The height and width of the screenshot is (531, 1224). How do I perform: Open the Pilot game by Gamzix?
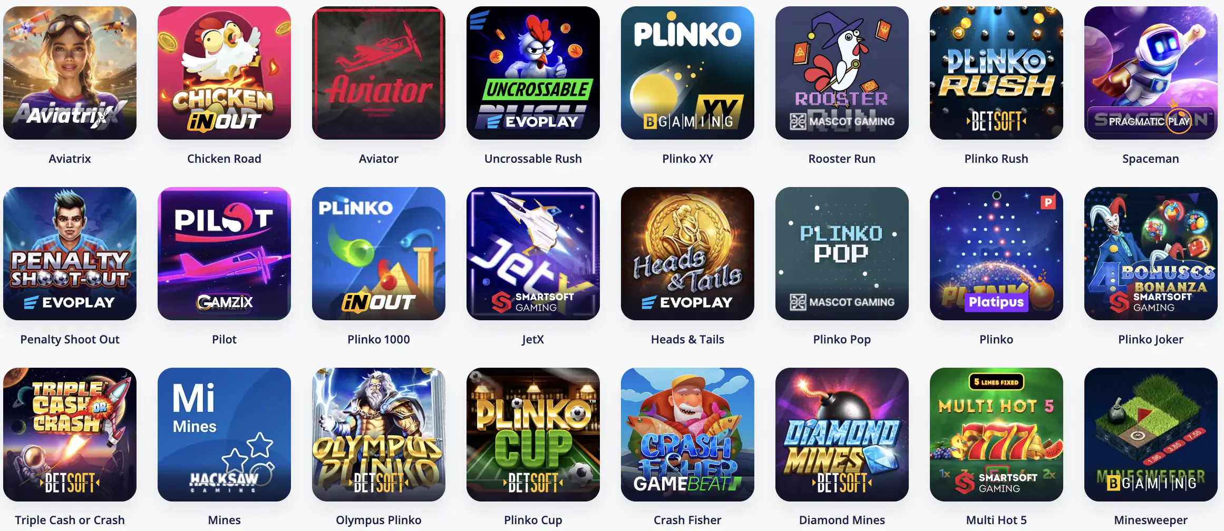click(224, 253)
